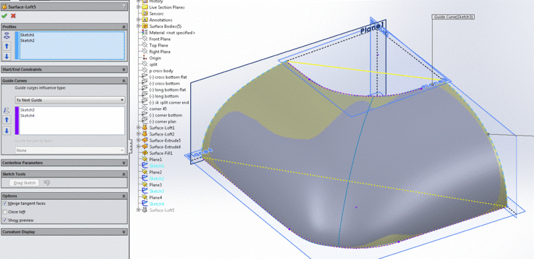The image size is (534, 259).
Task: Select Surface-Loft2 in the tree
Action: [162, 134]
